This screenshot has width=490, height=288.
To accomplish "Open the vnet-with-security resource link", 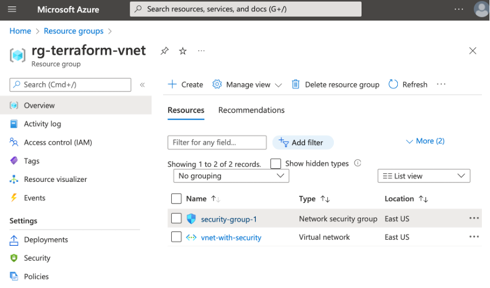I will [231, 238].
